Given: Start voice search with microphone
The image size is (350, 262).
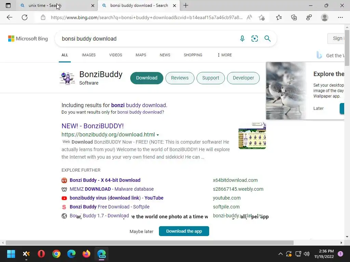Looking at the screenshot, I should tap(242, 39).
